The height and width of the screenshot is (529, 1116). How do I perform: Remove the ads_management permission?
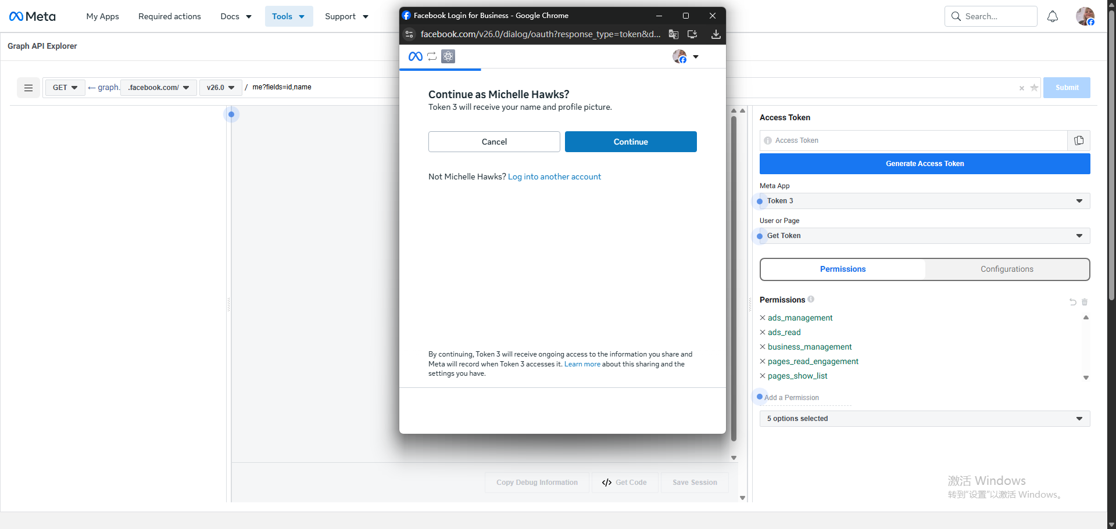[763, 318]
